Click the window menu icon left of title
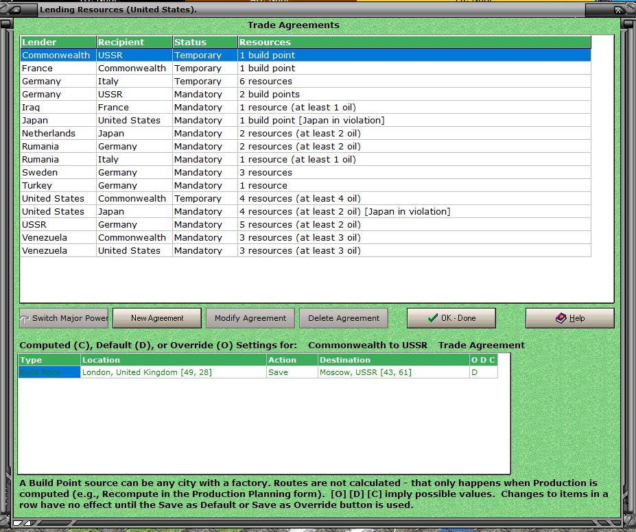 (15, 10)
